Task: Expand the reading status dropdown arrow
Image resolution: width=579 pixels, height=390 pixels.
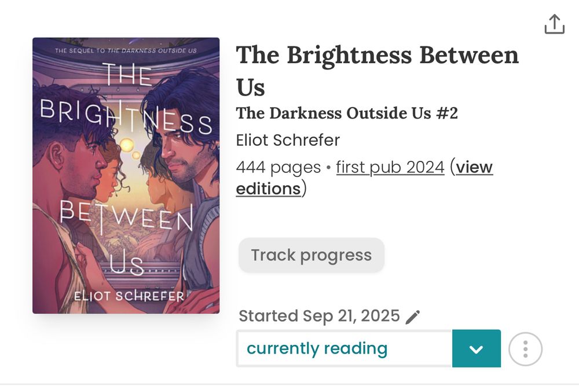Action: point(476,349)
